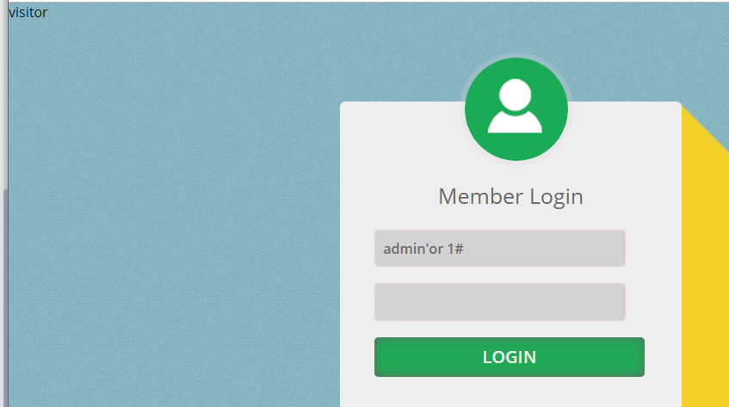Click the pale ring around avatar circle
The width and height of the screenshot is (729, 407).
point(516,55)
